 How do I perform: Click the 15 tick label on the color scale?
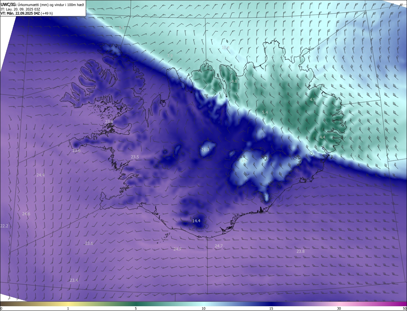point(271,308)
